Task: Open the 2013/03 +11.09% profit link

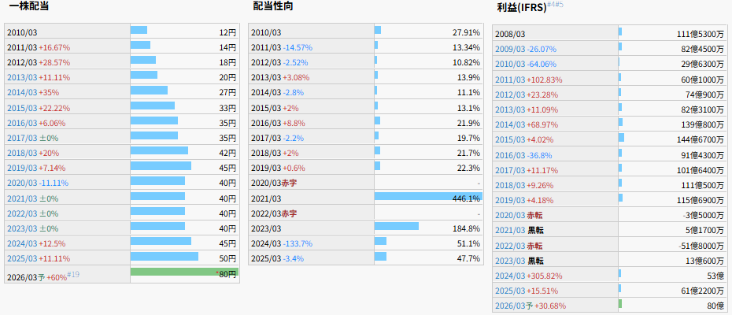Action: [x=509, y=109]
